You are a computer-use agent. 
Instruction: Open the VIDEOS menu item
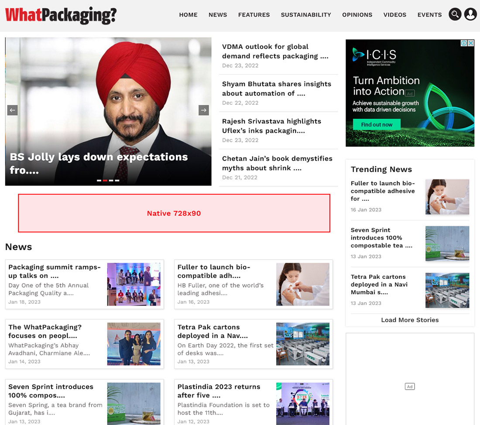(395, 15)
